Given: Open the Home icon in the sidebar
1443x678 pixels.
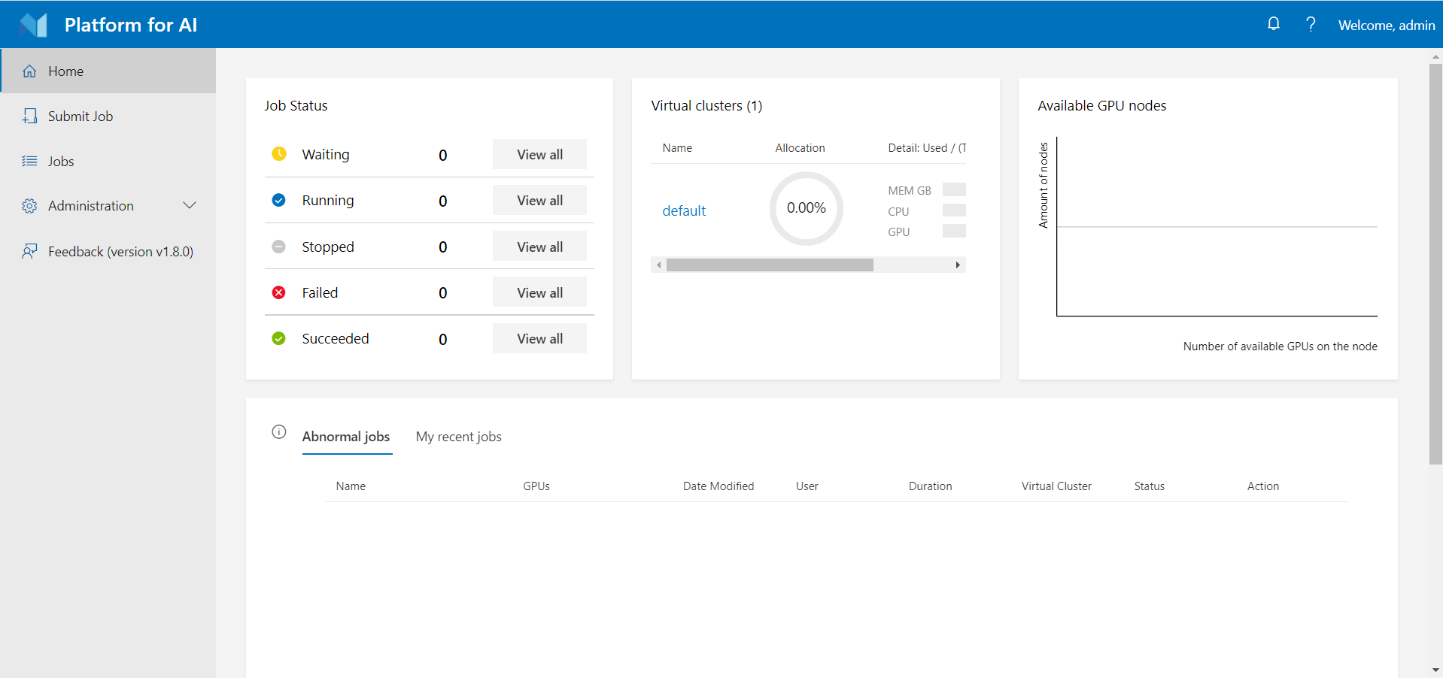Looking at the screenshot, I should pos(29,71).
